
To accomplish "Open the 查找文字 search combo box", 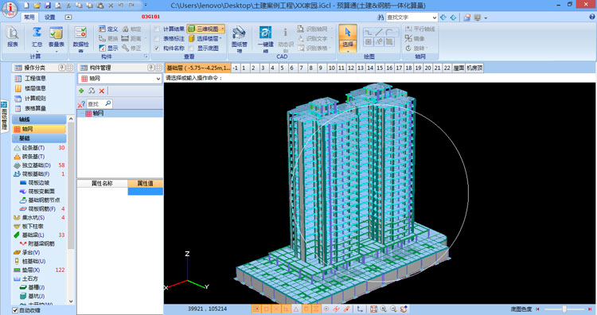I will pos(412,17).
